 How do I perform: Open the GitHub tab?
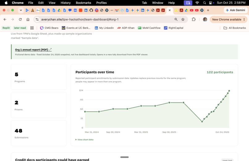(x=91, y=10)
